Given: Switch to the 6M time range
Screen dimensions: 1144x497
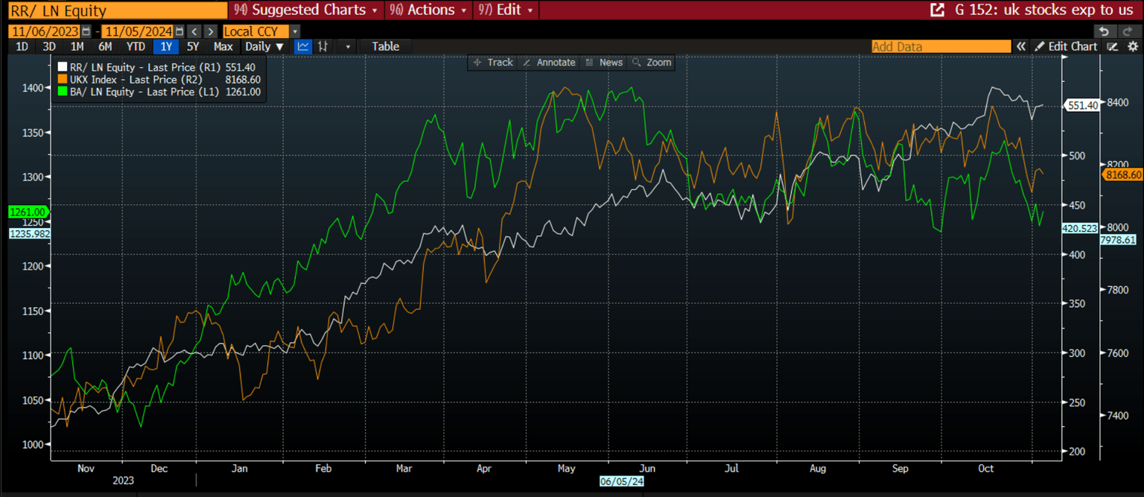Looking at the screenshot, I should (x=105, y=46).
